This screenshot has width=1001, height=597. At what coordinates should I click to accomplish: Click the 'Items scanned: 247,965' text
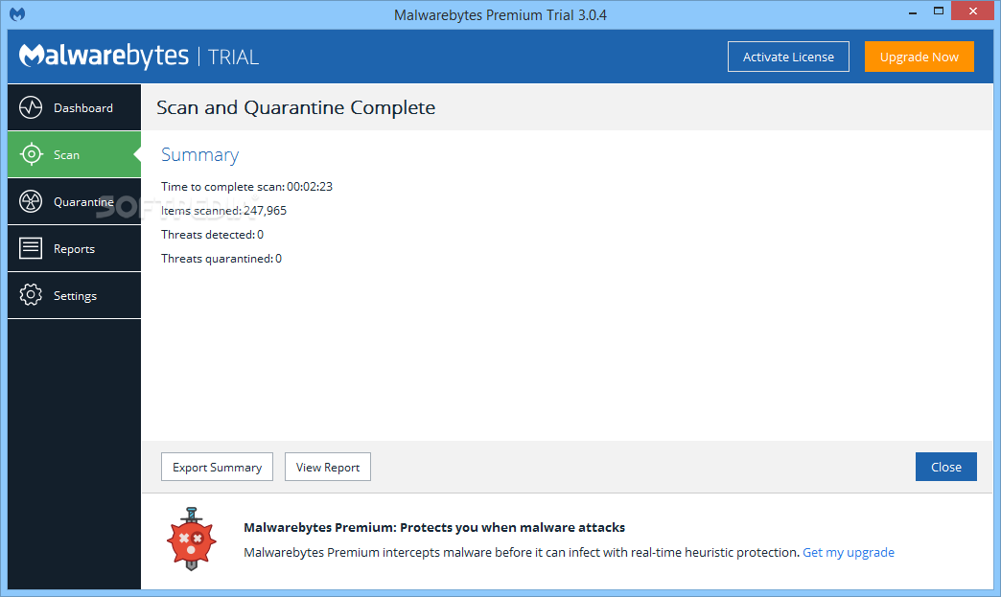[x=223, y=211]
